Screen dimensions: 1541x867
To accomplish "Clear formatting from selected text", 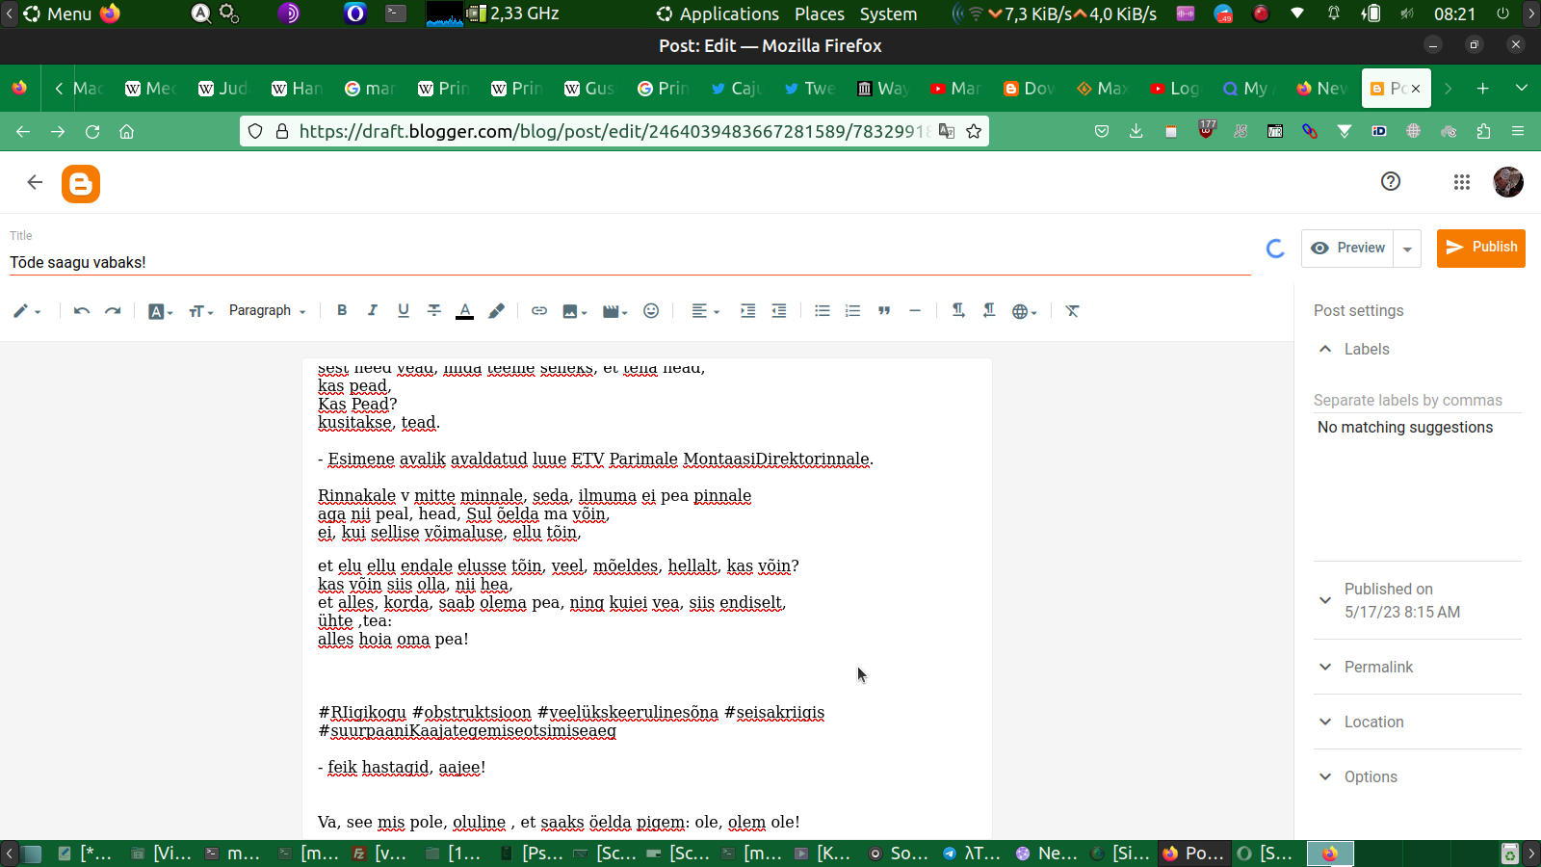I will point(1072,311).
